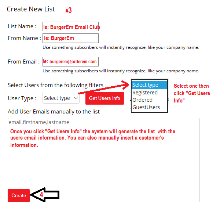Screen dimensions: 213x202
Task: Click the From Email input field
Action: [x=70, y=62]
